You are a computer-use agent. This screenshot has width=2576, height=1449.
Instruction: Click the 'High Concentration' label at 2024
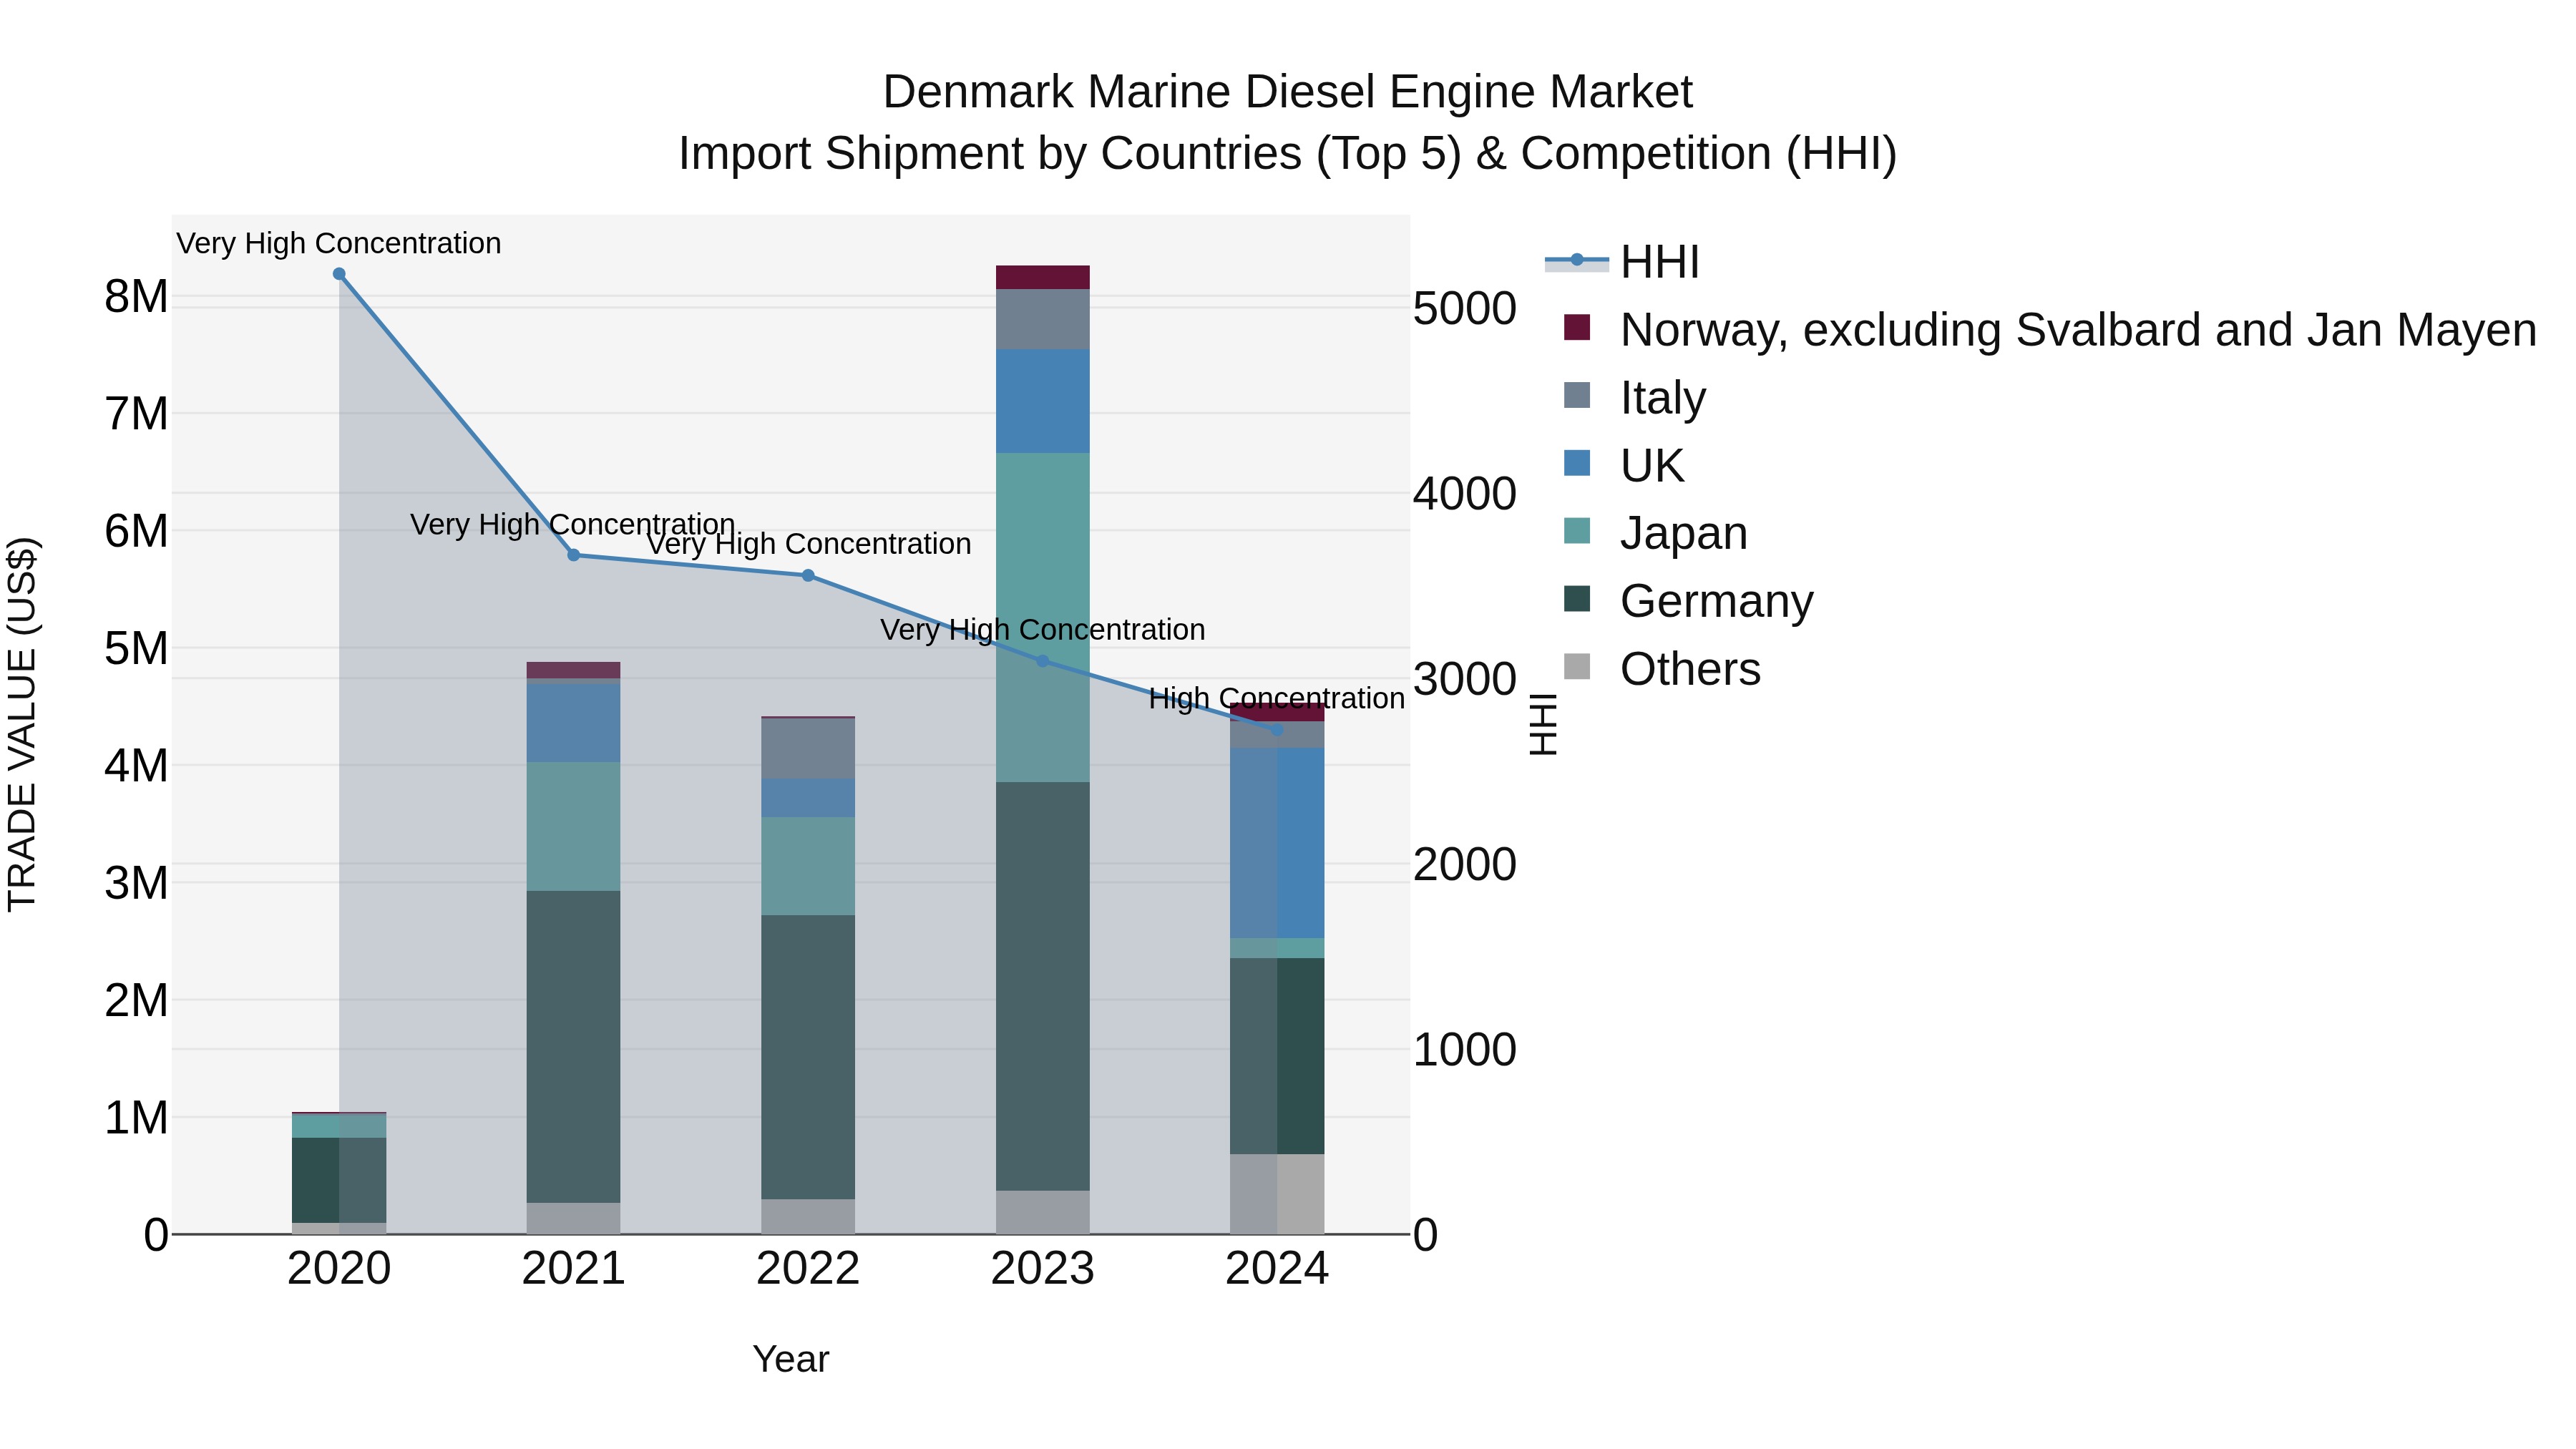point(1277,698)
